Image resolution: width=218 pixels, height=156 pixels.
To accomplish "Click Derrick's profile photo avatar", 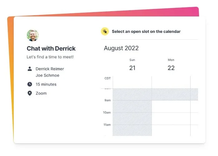I will [x=33, y=35].
